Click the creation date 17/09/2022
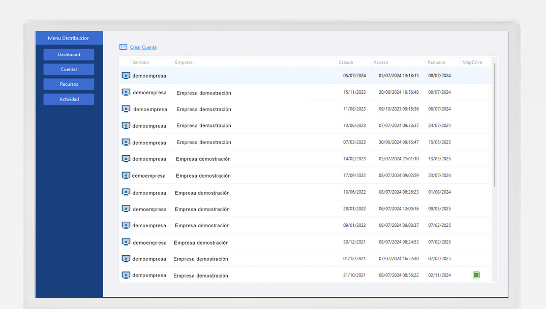Image resolution: width=546 pixels, height=309 pixels. [x=354, y=176]
